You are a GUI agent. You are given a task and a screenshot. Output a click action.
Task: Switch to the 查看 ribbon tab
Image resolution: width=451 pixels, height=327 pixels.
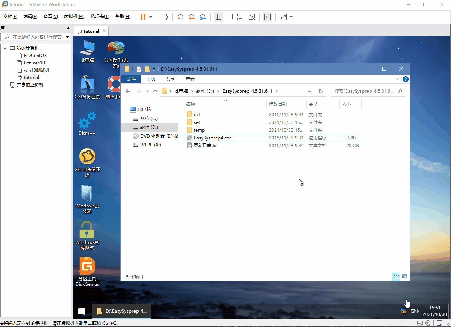pos(190,79)
